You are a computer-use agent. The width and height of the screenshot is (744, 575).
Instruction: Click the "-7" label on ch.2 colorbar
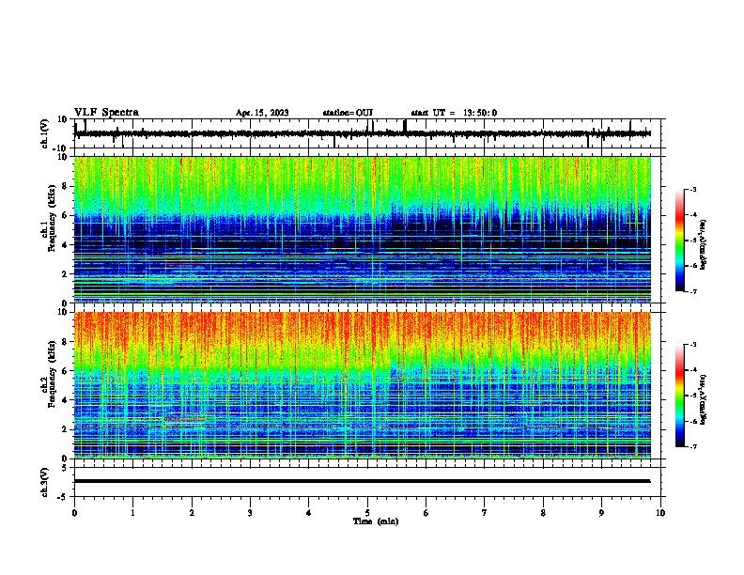pyautogui.click(x=692, y=446)
